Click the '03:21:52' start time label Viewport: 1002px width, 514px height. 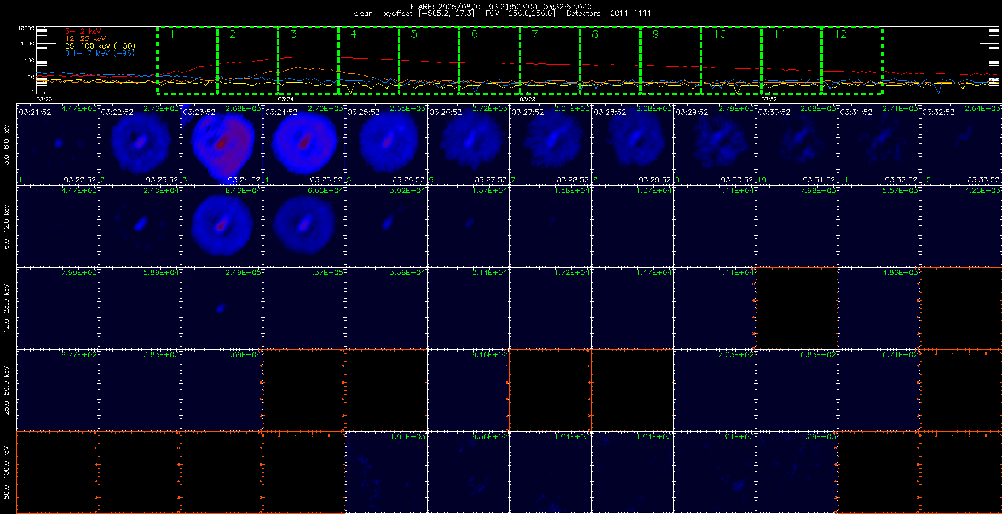tap(35, 112)
